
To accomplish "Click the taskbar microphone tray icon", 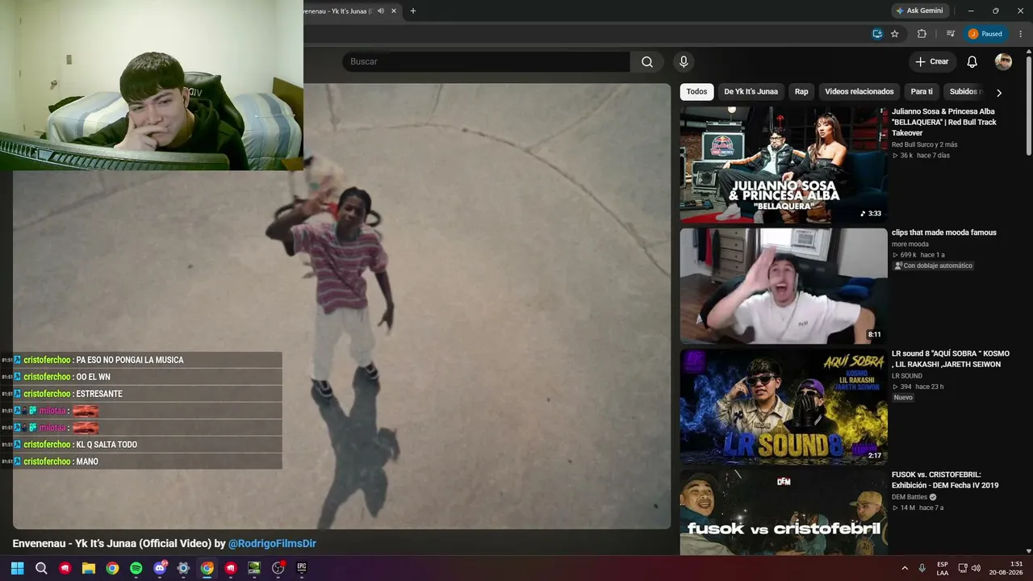I will pos(922,568).
